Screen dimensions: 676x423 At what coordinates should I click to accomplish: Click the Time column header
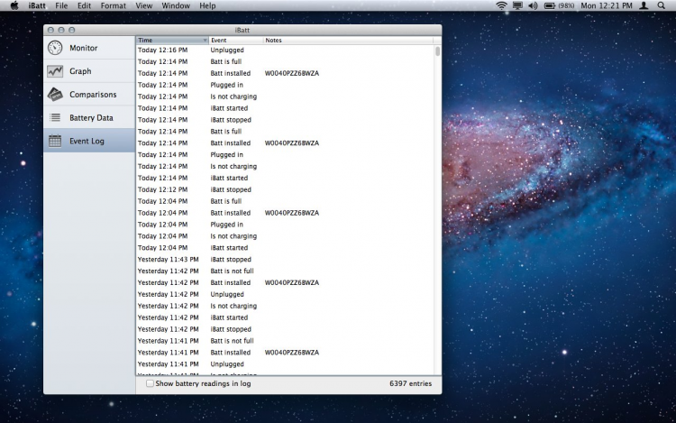[x=172, y=40]
